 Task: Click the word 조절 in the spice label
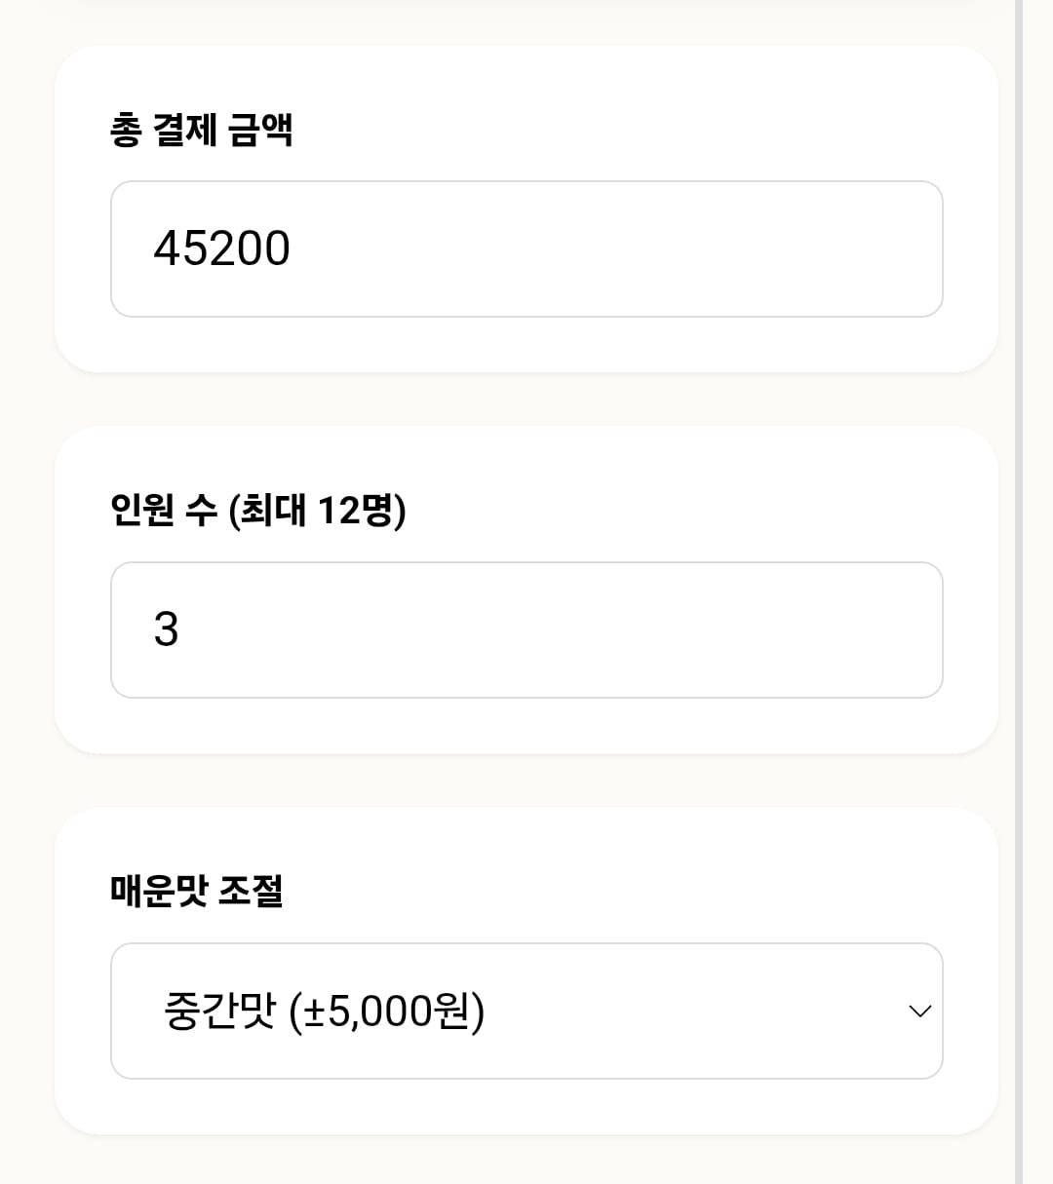click(251, 891)
